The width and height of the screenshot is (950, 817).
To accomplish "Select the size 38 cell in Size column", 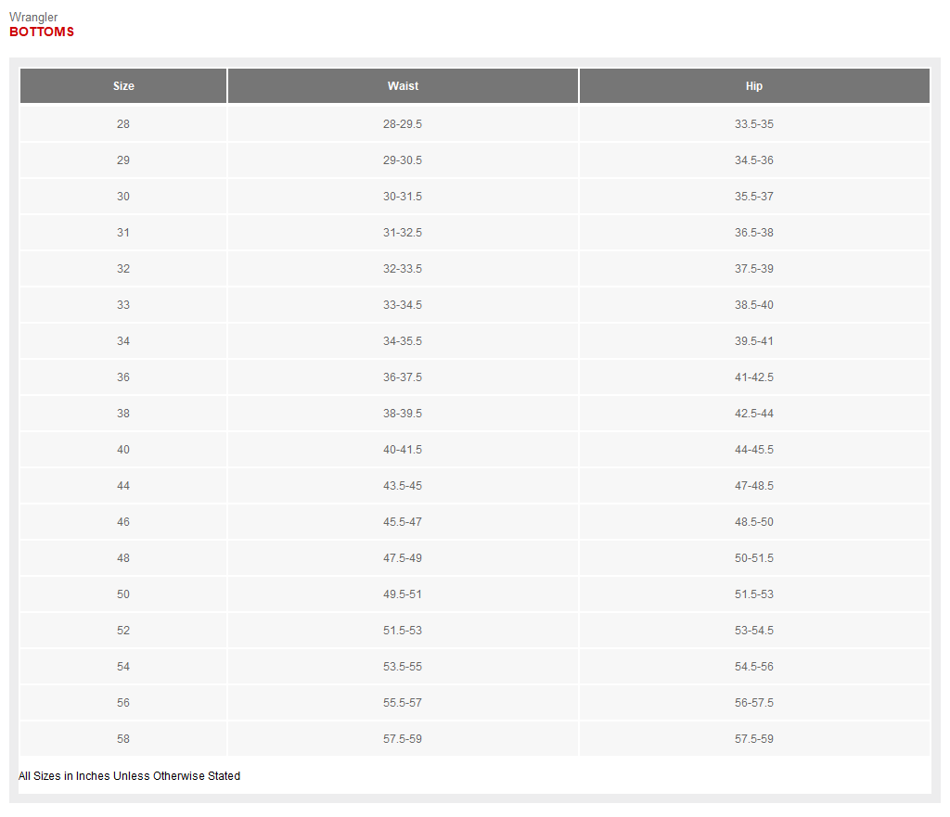I will point(123,414).
